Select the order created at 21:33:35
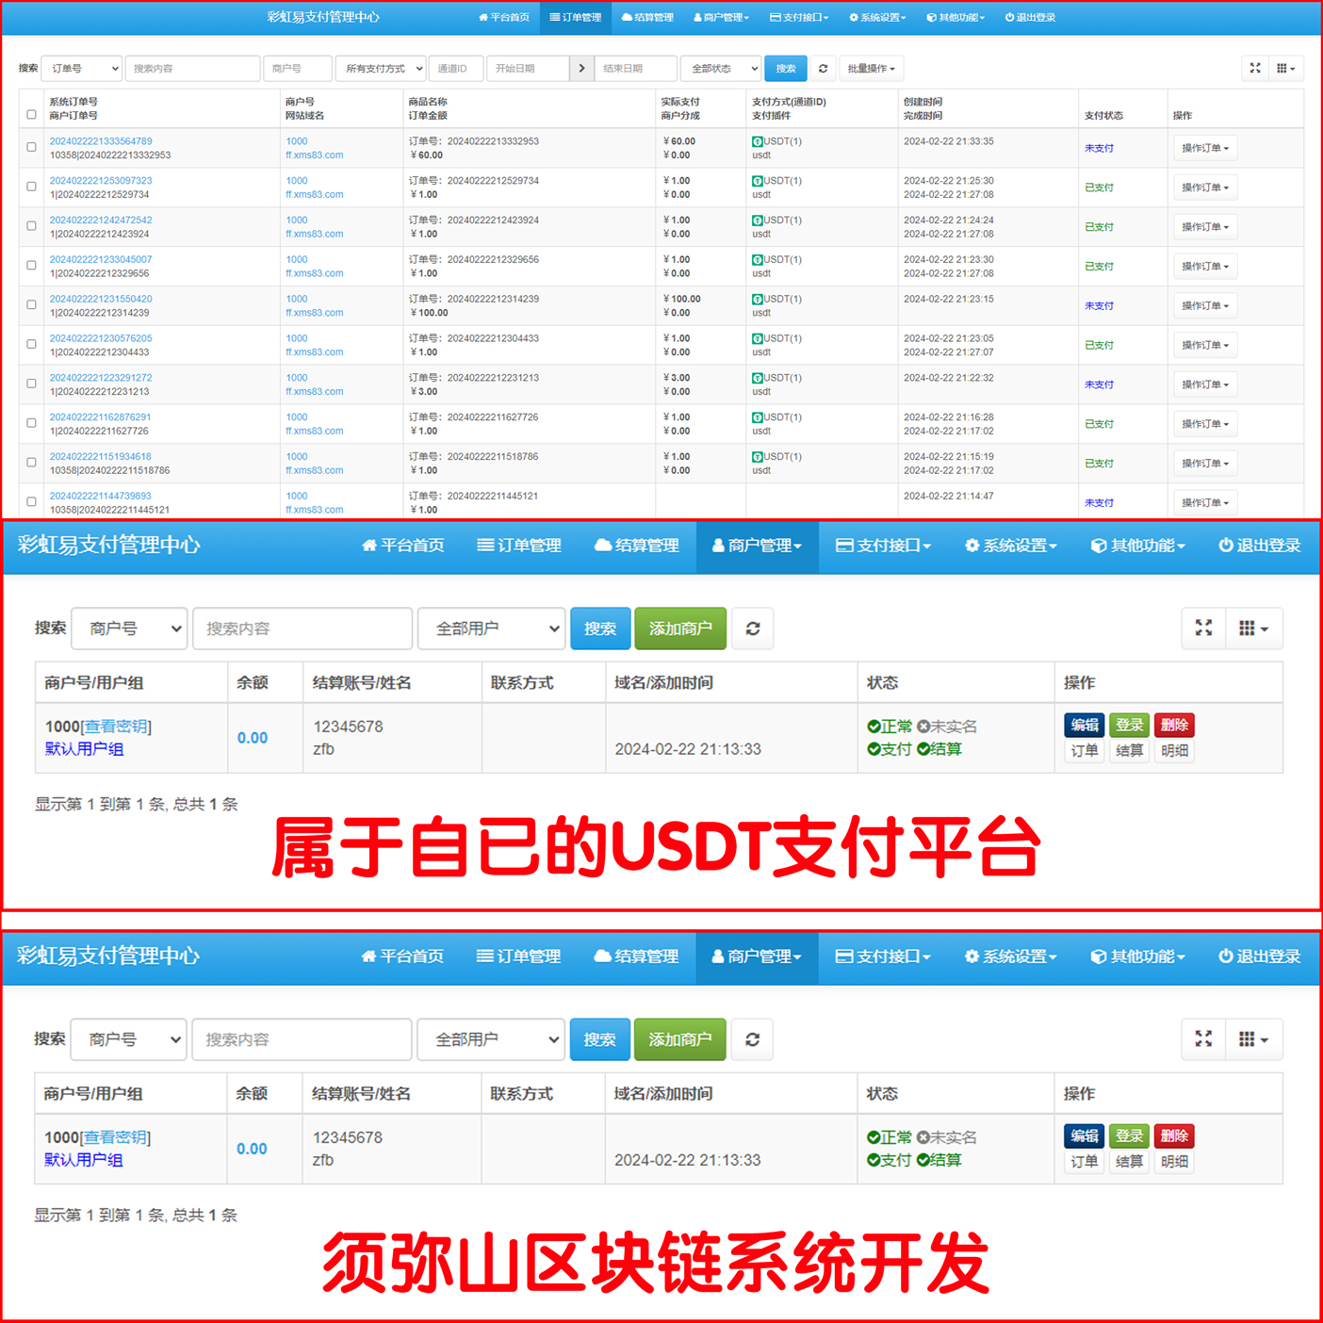 (31, 148)
